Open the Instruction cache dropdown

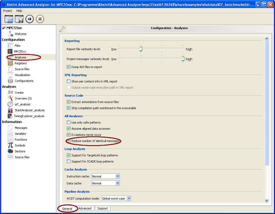[x=106, y=176]
